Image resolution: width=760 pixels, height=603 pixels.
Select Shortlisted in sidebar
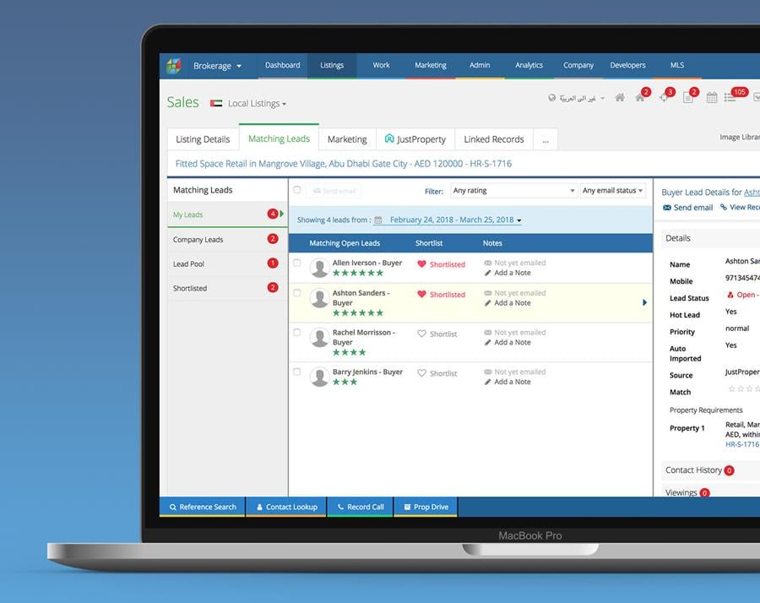click(225, 288)
